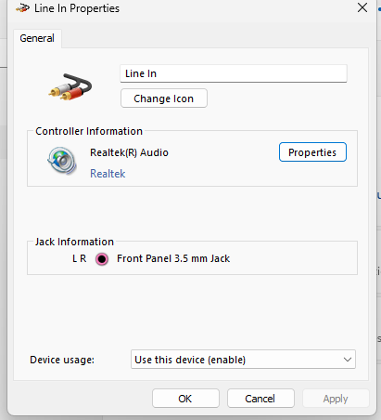
Task: Switch to the General tab
Action: pos(37,38)
